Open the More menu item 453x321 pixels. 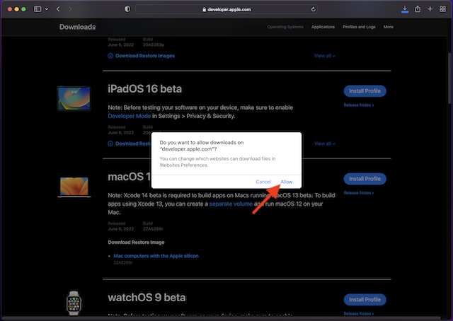point(389,27)
